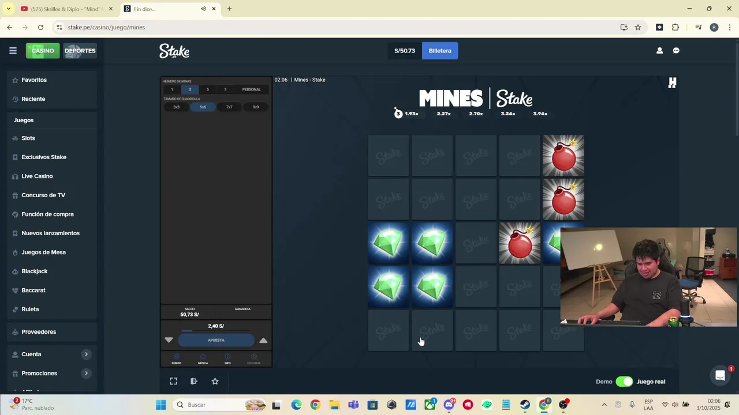
Task: Enter fullscreen mode below the game
Action: [173, 381]
